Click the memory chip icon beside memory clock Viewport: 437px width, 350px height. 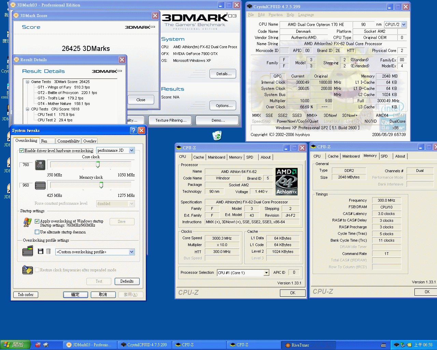coord(40,186)
